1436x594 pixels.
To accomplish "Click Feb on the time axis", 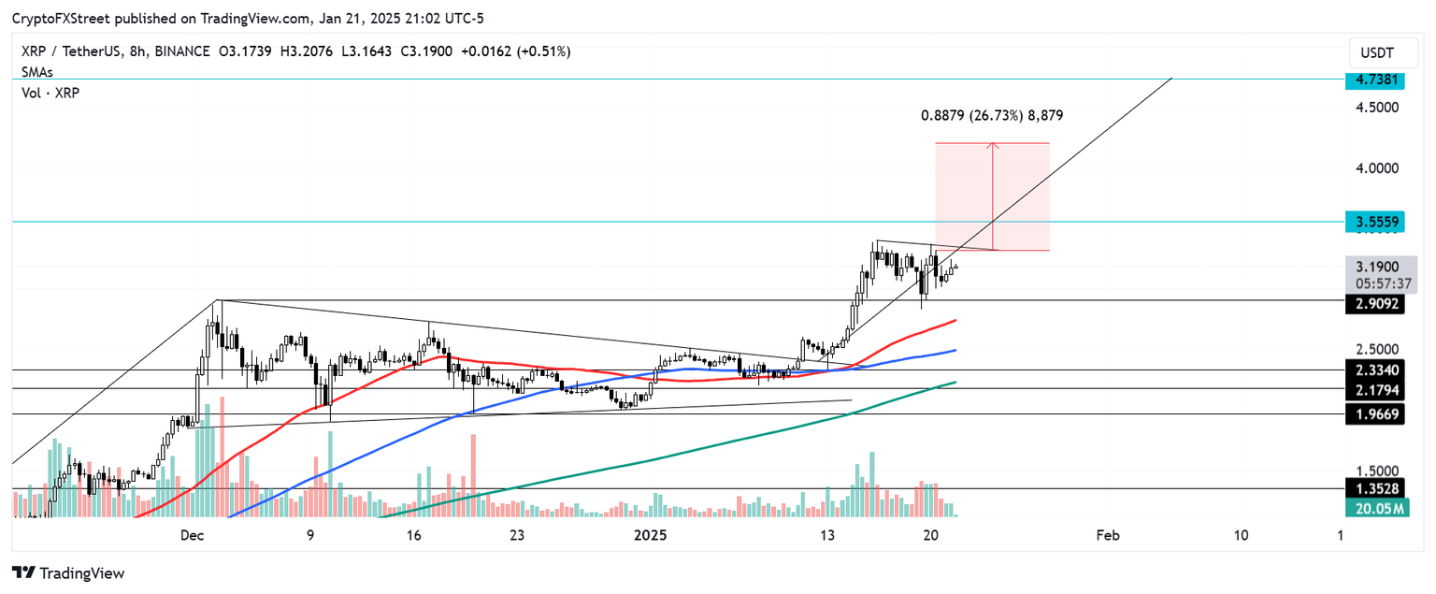I will click(1107, 536).
